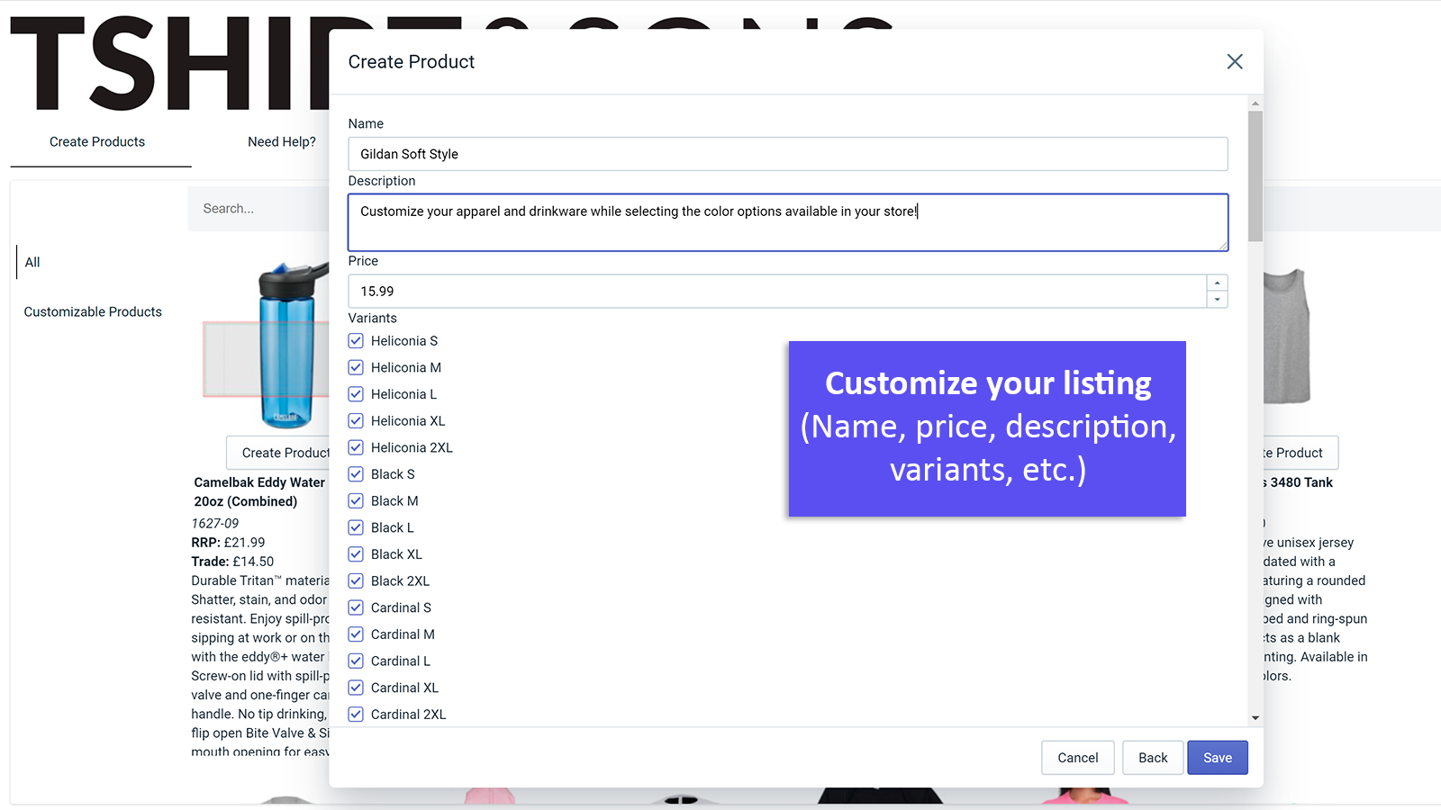Toggle the Heliconia XL checkbox

click(356, 421)
